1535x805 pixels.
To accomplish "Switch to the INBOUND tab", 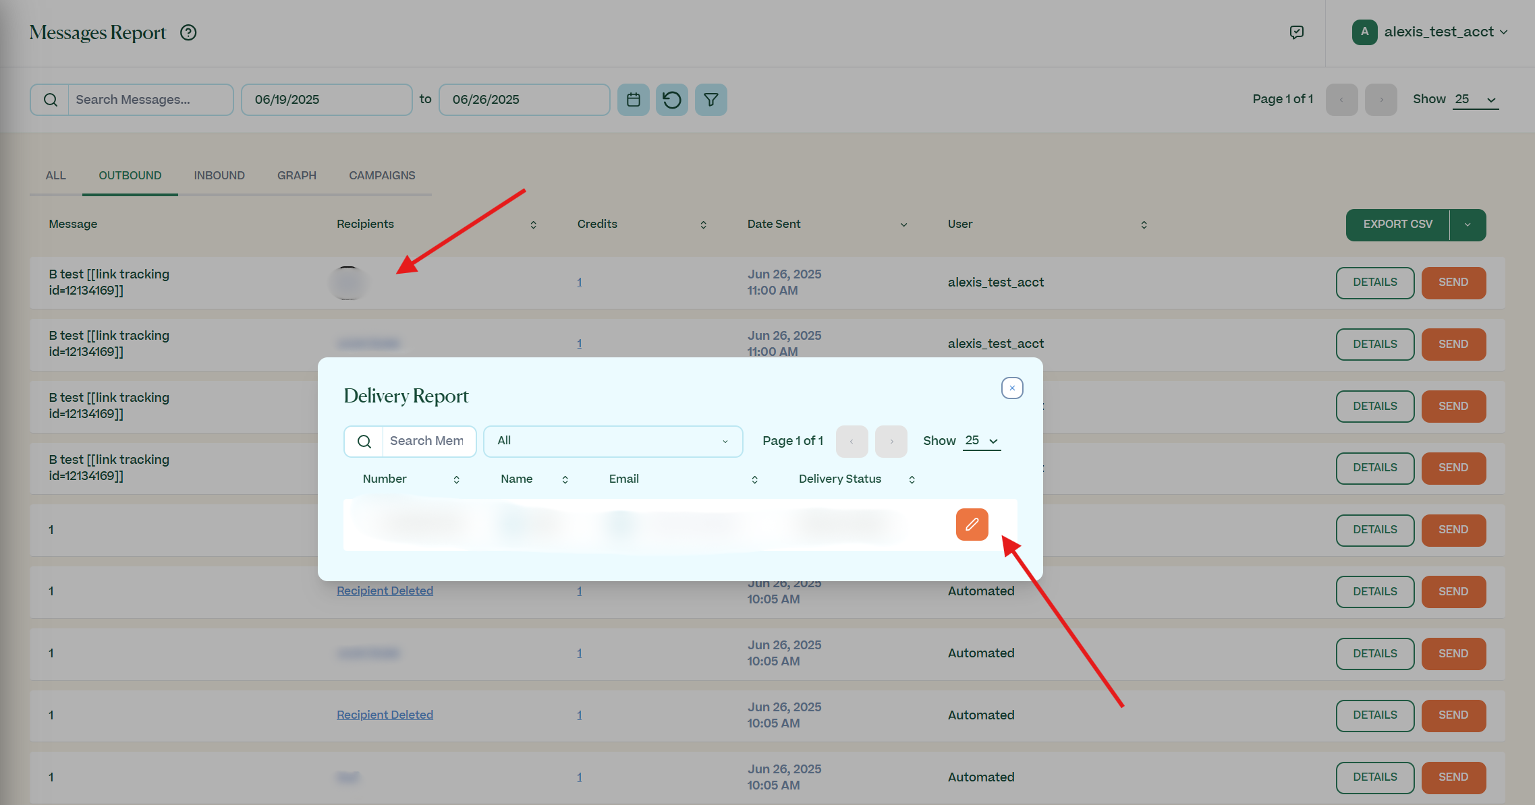I will click(x=219, y=175).
